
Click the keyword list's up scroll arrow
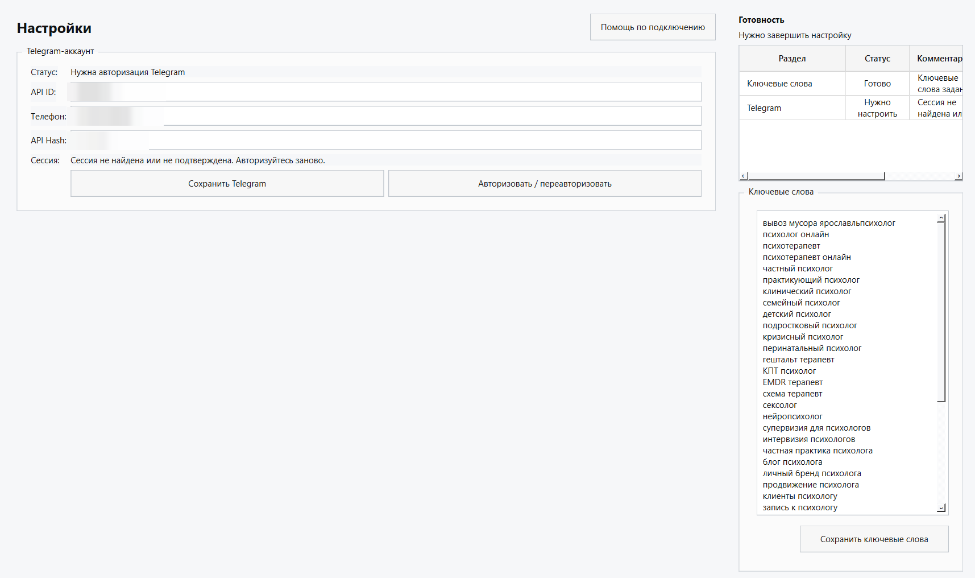(941, 218)
